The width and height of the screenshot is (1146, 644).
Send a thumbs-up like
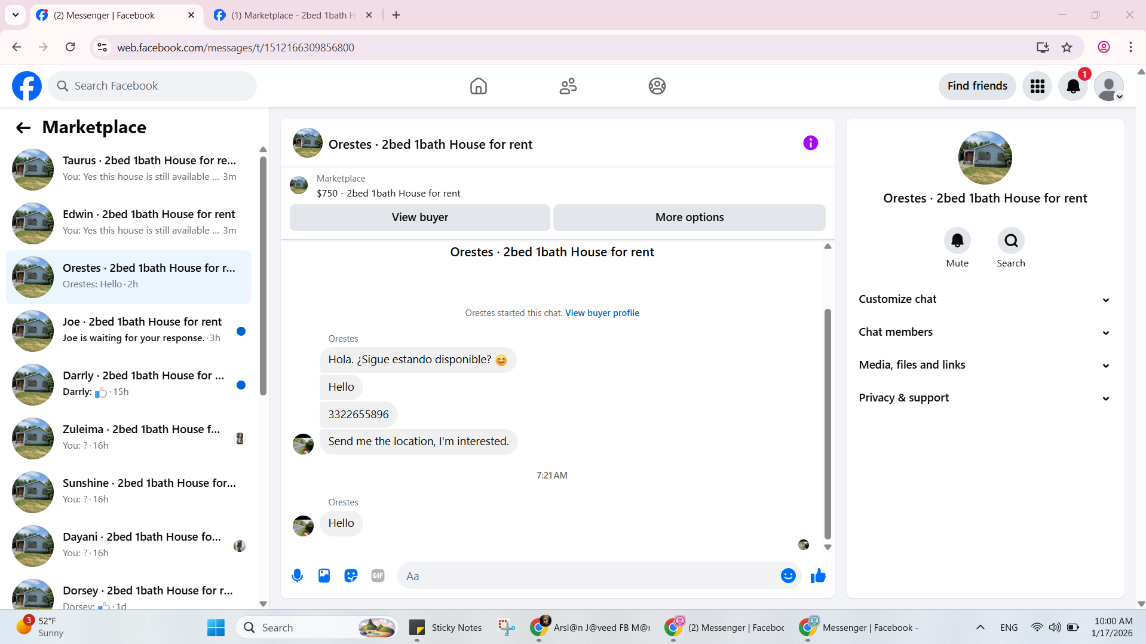(x=818, y=575)
